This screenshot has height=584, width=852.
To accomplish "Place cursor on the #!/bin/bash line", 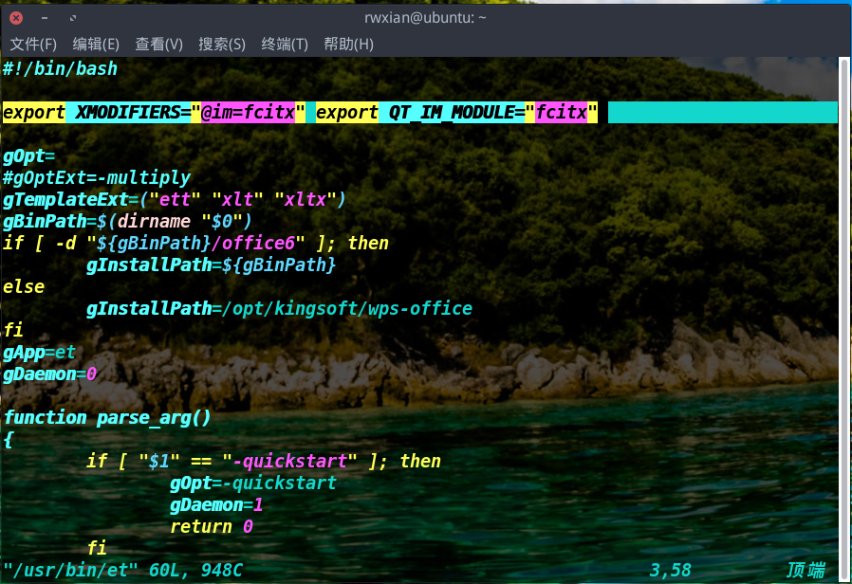I will pos(60,68).
